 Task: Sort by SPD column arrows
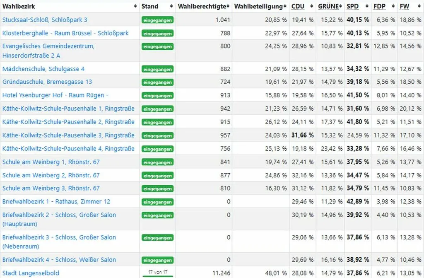tap(367, 6)
